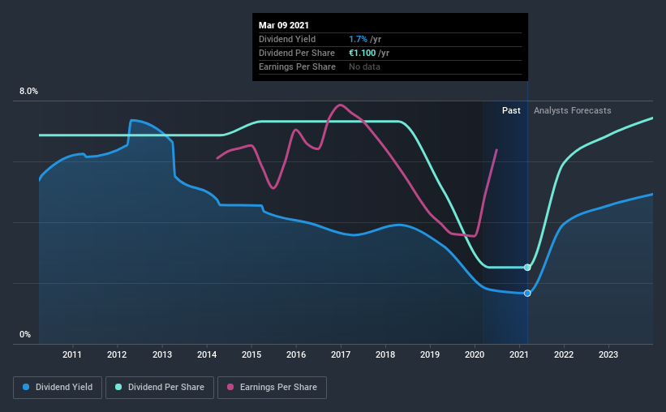Viewport: 666px width, 412px height.
Task: Click the 2014 x-axis year label
Action: point(207,354)
